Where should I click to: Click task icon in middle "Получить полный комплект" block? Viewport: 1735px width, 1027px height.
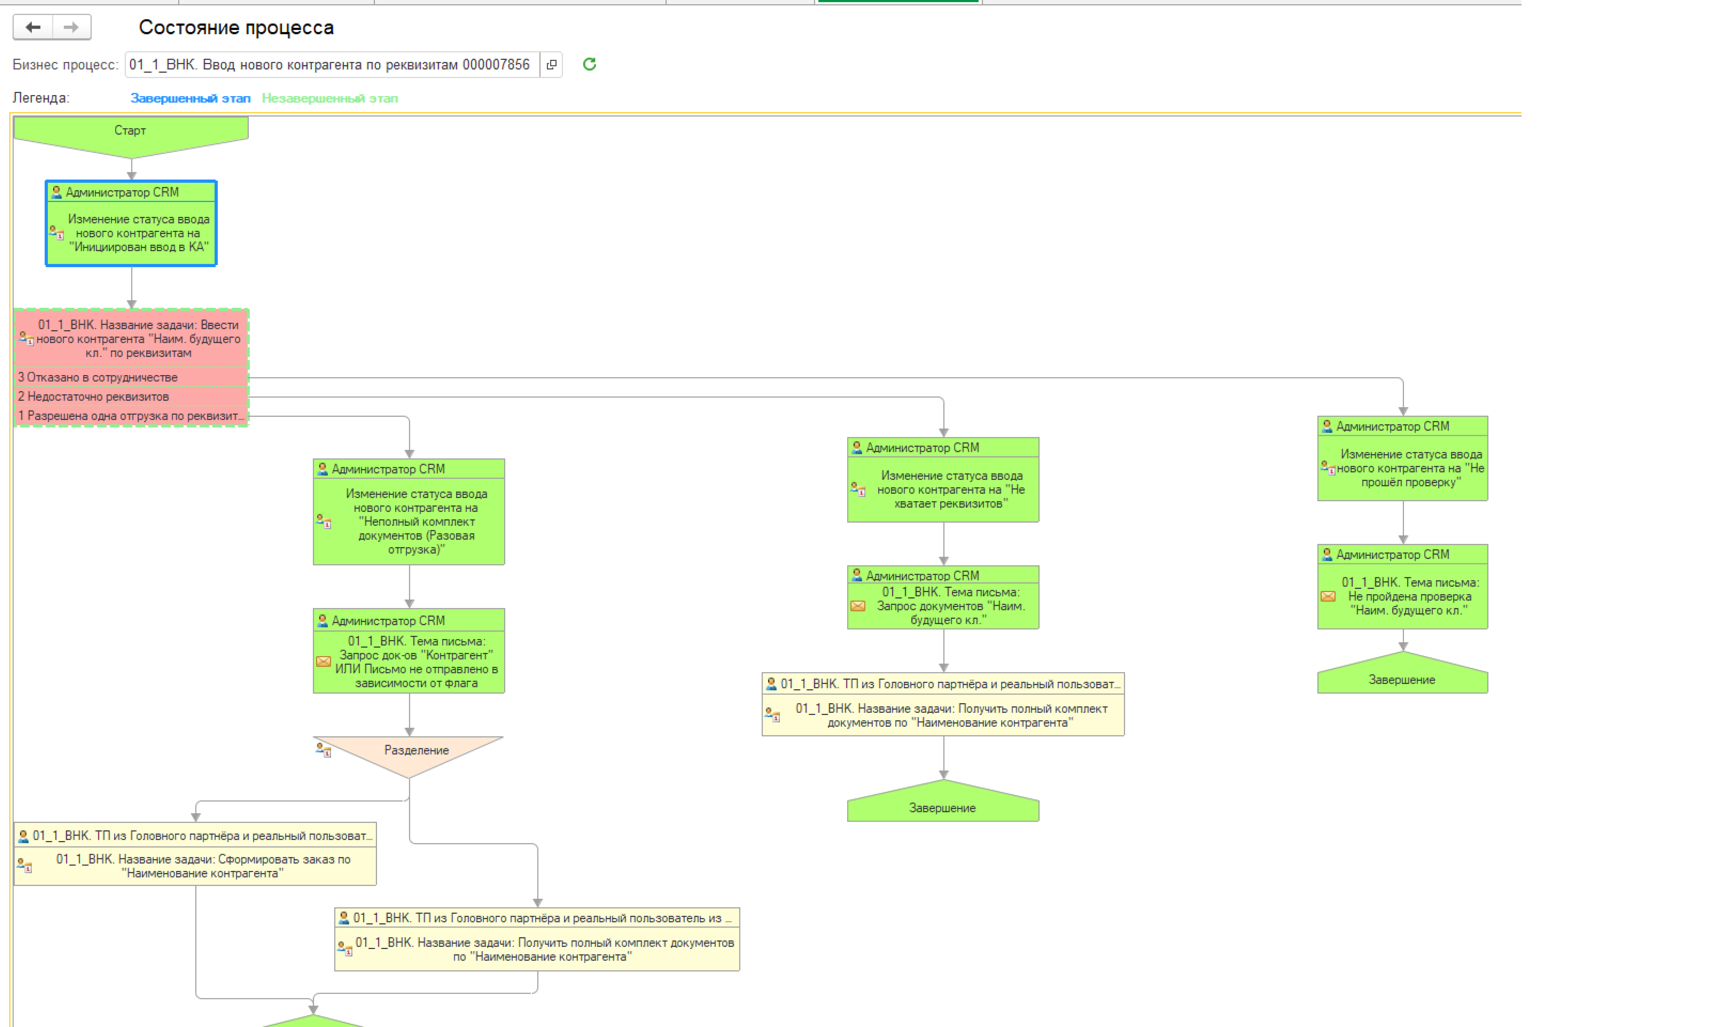pyautogui.click(x=773, y=714)
